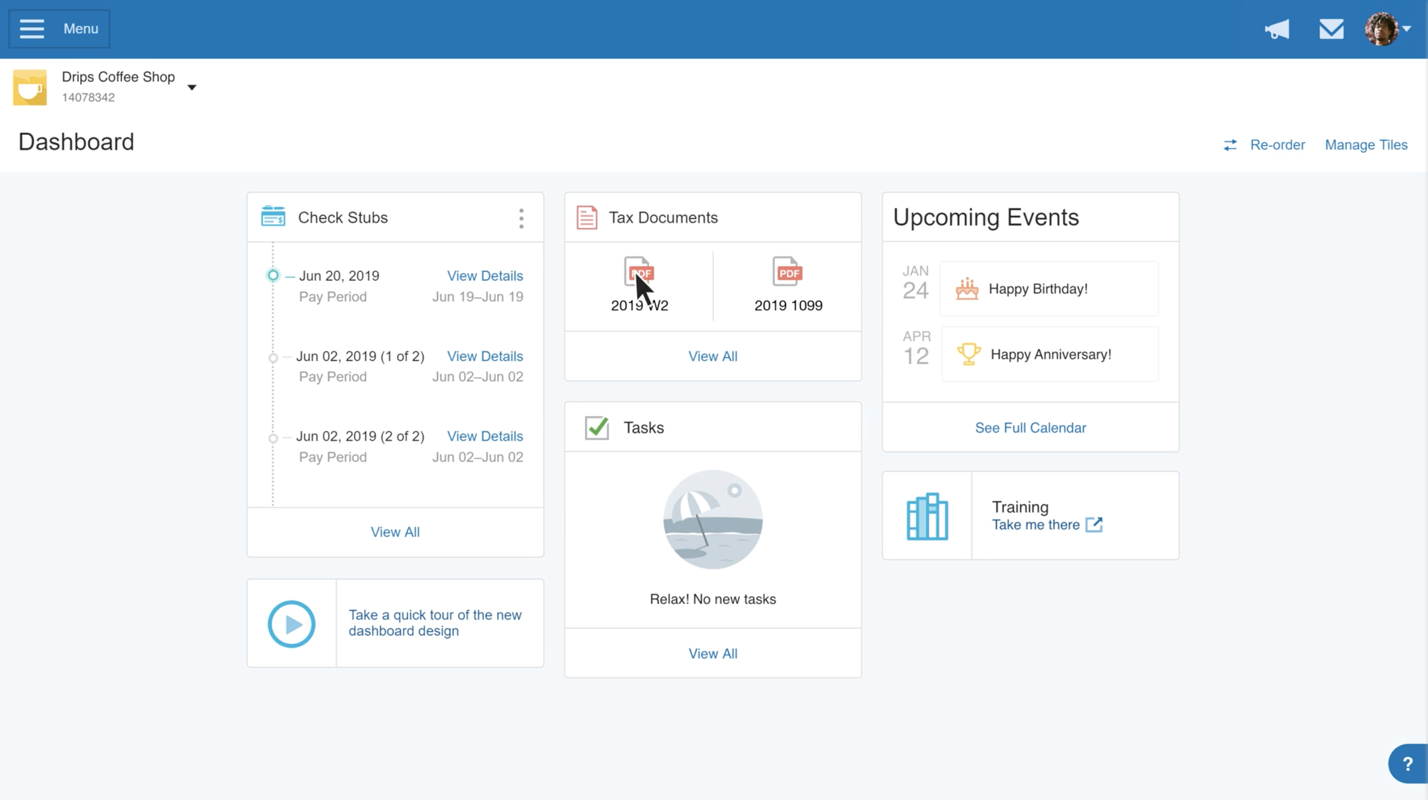This screenshot has width=1428, height=800.
Task: Click Take a quick tour of the new dashboard link
Action: [x=435, y=623]
